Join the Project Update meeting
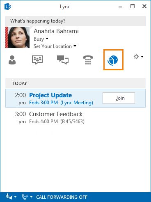This screenshot has width=151, height=202. 119,98
